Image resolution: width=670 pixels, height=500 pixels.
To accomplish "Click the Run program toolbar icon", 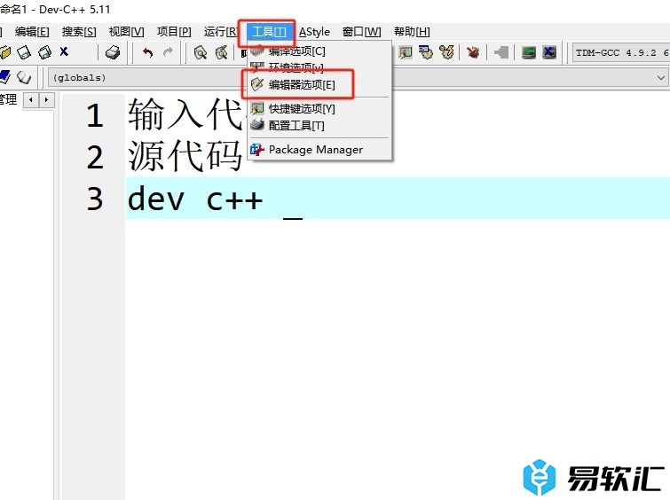I will (405, 52).
